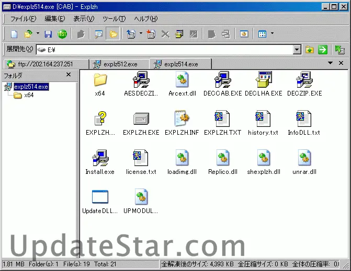Select the unrar.dll file
Viewport: 351px width, 271px height.
click(x=304, y=162)
